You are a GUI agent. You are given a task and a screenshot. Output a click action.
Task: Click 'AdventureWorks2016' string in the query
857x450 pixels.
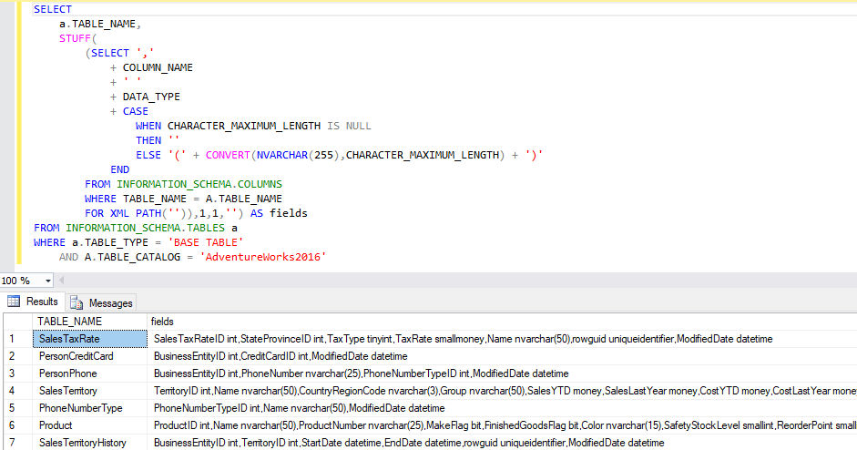coord(263,257)
